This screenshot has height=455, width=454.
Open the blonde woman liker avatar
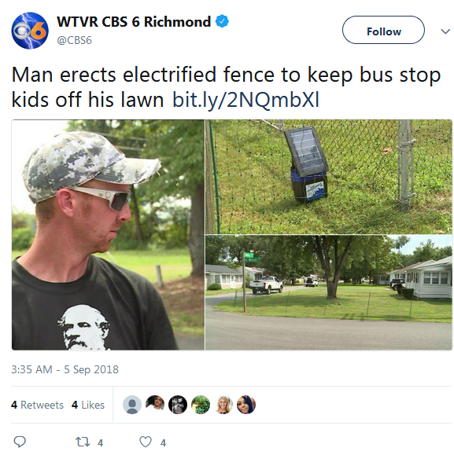[223, 405]
